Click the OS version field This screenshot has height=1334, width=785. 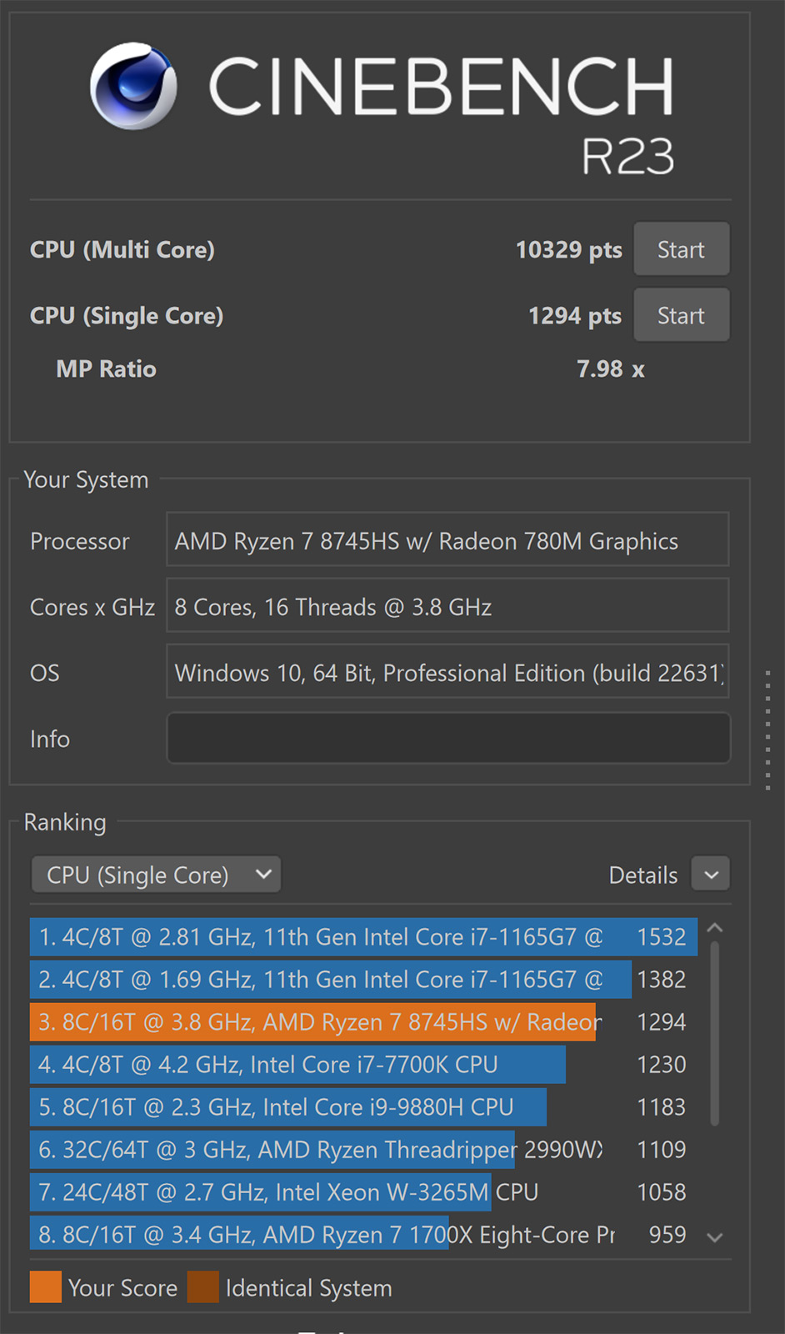tap(447, 672)
